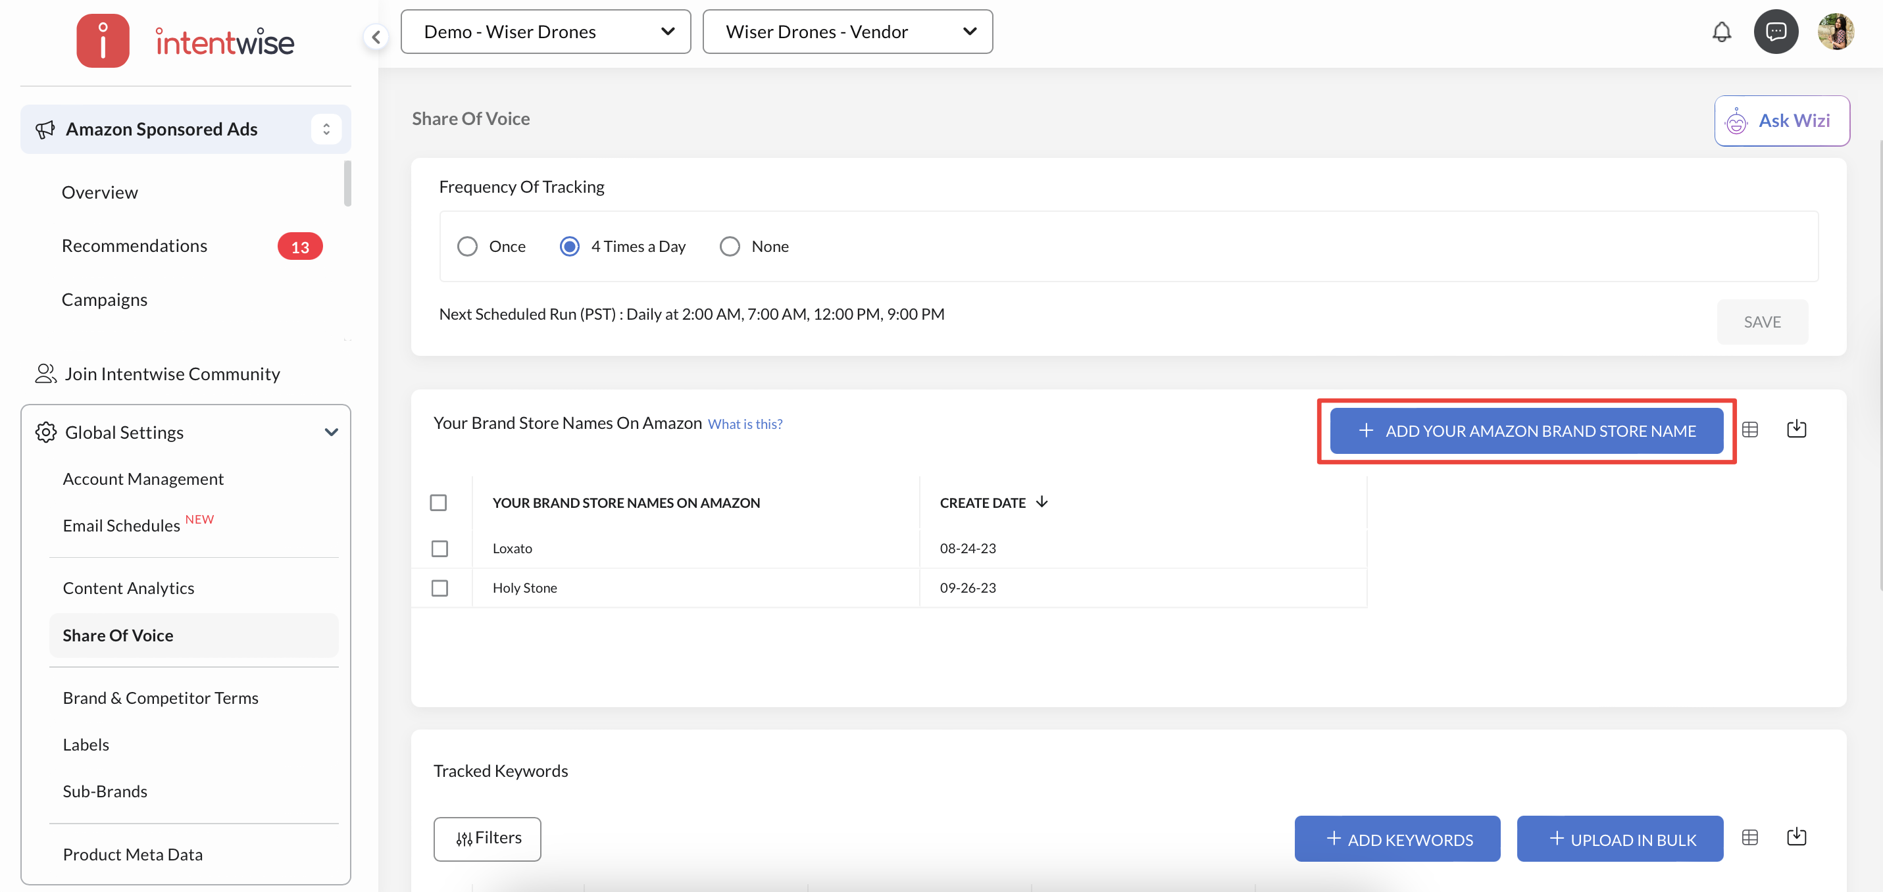Click the Intentwise logo icon
This screenshot has height=892, width=1883.
click(x=103, y=41)
